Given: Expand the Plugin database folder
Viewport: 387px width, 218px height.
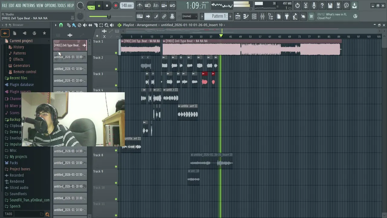Looking at the screenshot, I should coord(19,84).
